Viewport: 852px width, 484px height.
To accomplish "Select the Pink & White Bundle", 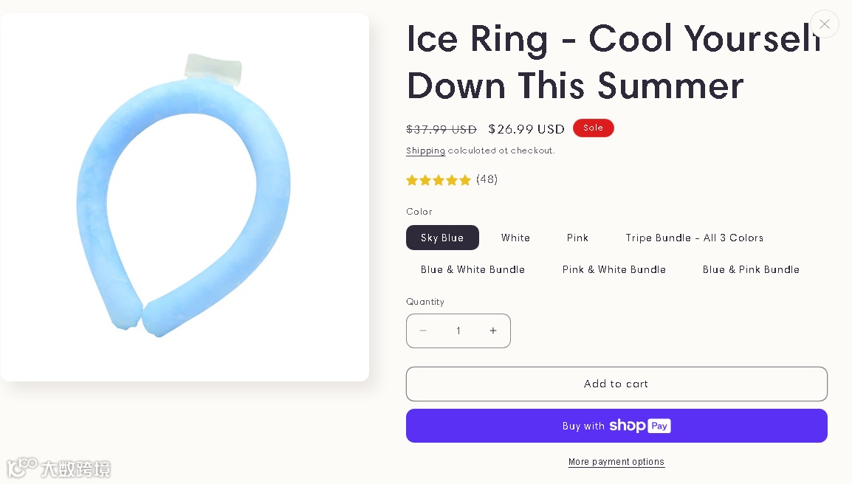I will (614, 269).
